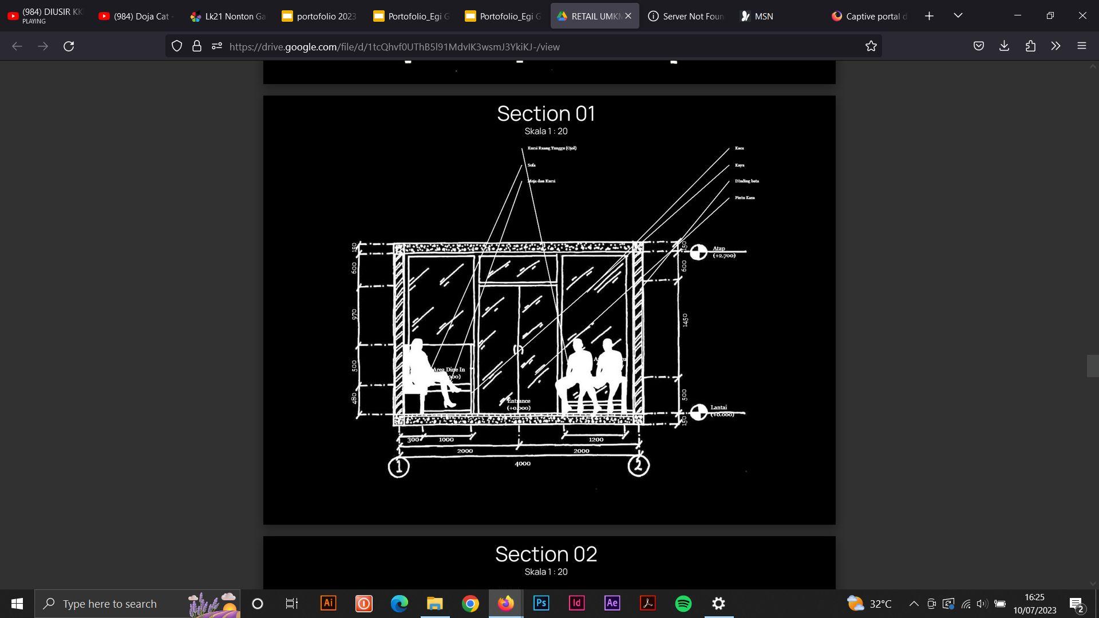Open Spotify from the taskbar
This screenshot has height=618, width=1099.
point(683,604)
